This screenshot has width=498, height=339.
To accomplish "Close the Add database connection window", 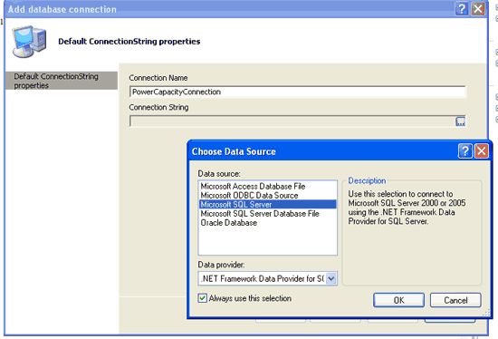I will point(478,8).
